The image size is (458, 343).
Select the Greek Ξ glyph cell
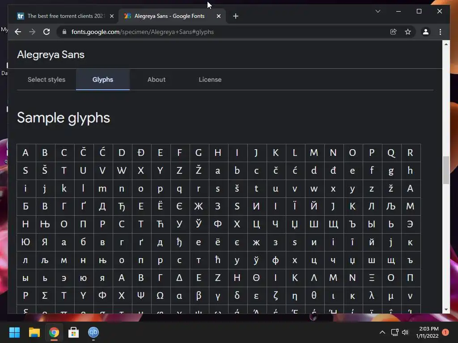pos(372,278)
